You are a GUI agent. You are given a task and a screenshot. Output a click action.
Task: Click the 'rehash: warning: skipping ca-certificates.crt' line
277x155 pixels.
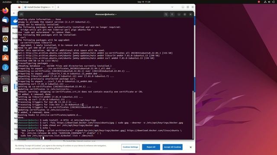click(x=80, y=92)
